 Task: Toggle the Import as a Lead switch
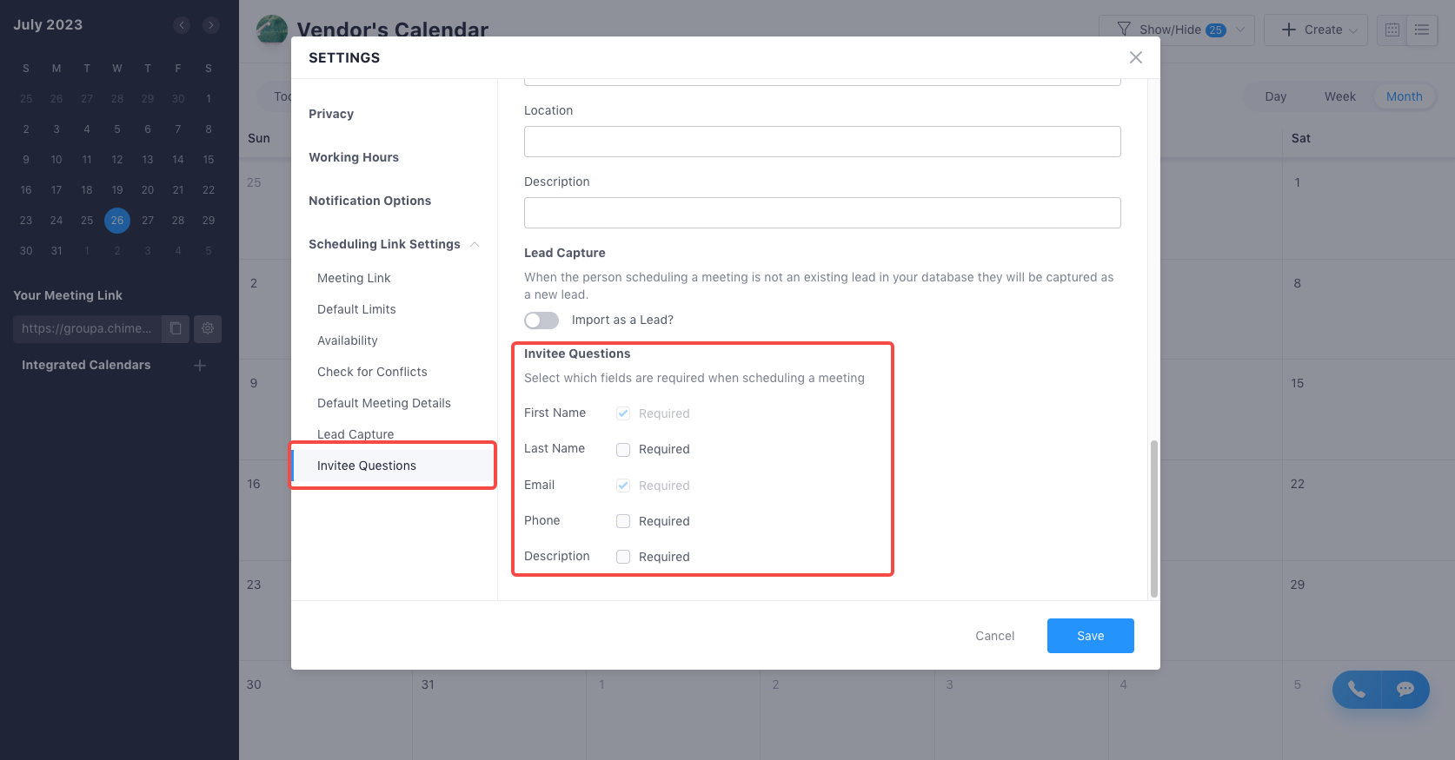(541, 321)
